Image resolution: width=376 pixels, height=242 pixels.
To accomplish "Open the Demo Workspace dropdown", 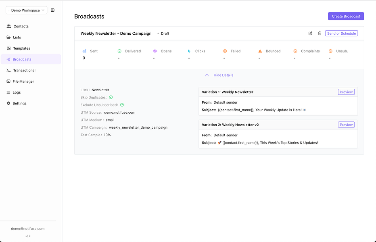I will click(26, 10).
